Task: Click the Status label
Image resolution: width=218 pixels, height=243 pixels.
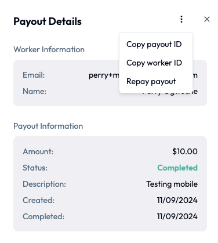Action: pyautogui.click(x=35, y=168)
